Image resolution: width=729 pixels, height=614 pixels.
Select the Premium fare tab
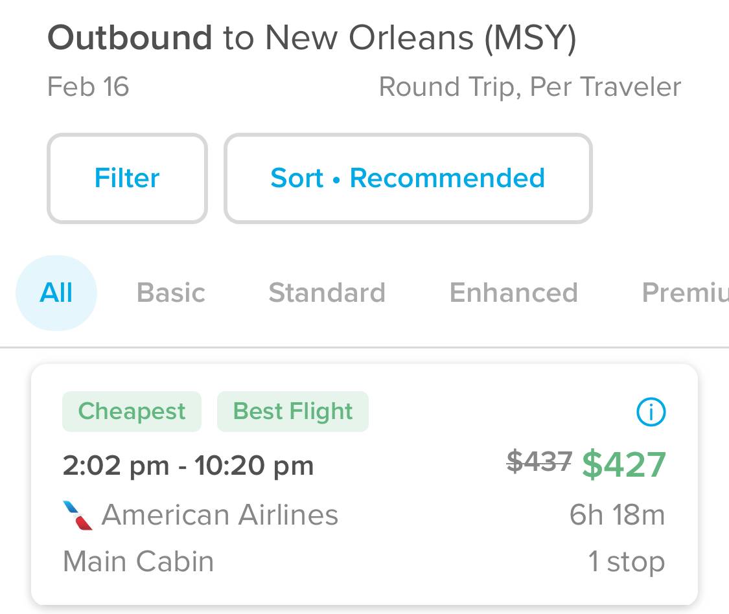685,292
